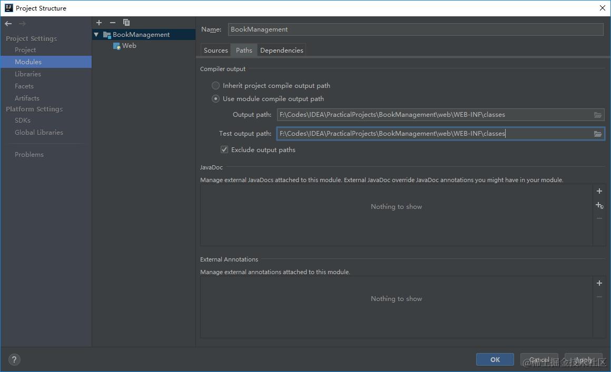Screen dimensions: 611x372
Task: Toggle Exclude output paths checkbox
Action: [x=224, y=150]
